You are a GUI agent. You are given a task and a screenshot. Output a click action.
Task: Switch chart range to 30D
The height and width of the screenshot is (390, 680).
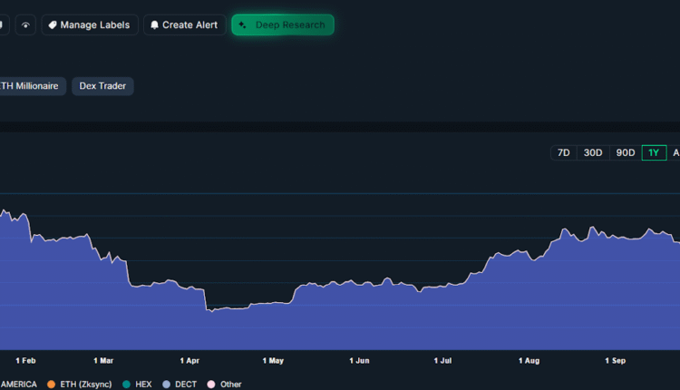tap(593, 152)
